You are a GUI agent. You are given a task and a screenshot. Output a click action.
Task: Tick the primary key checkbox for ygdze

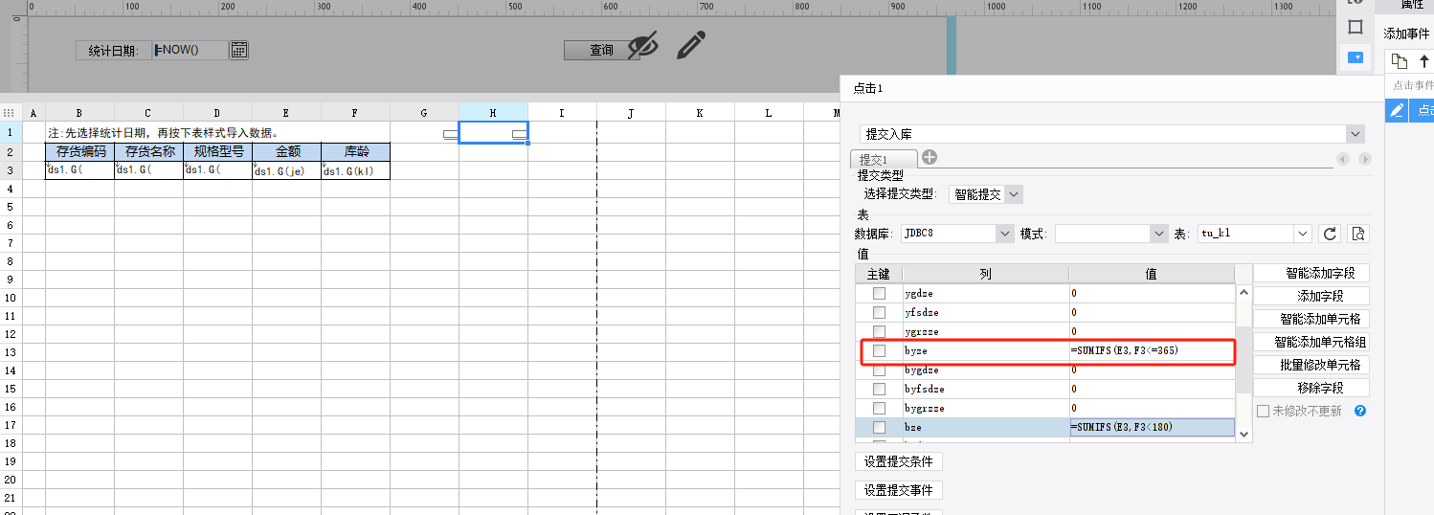click(x=879, y=294)
